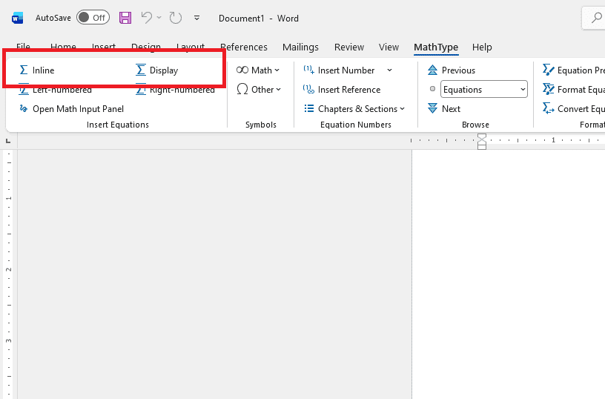Save the document with the floppy disk icon
This screenshot has height=399, width=605.
125,18
